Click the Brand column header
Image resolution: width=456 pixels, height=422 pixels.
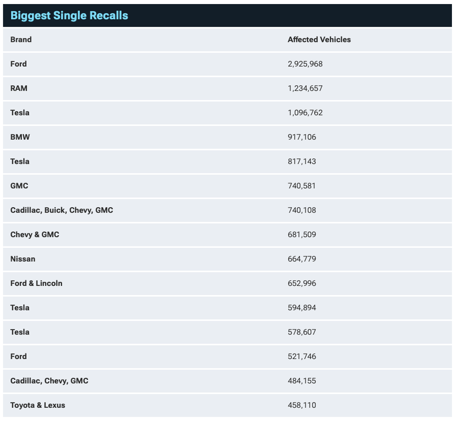pos(21,39)
